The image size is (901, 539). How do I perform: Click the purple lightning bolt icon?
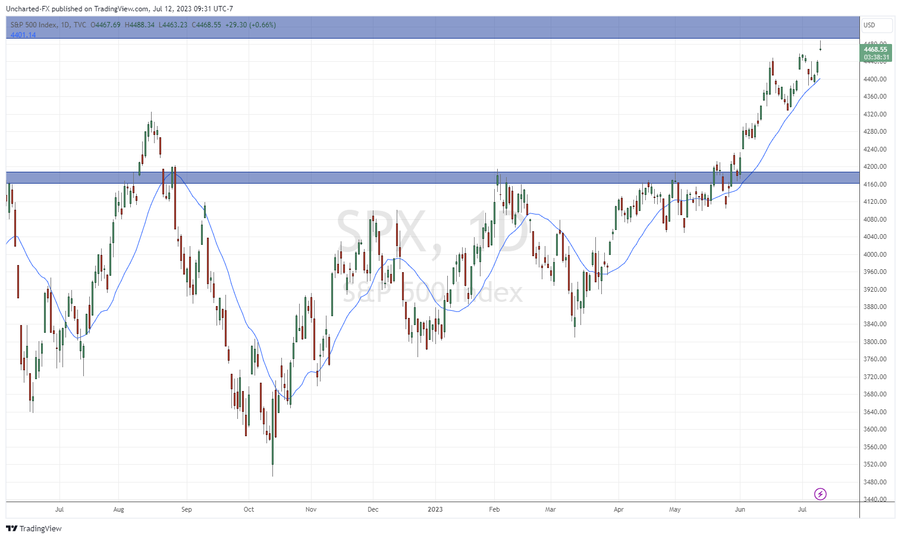tap(820, 494)
